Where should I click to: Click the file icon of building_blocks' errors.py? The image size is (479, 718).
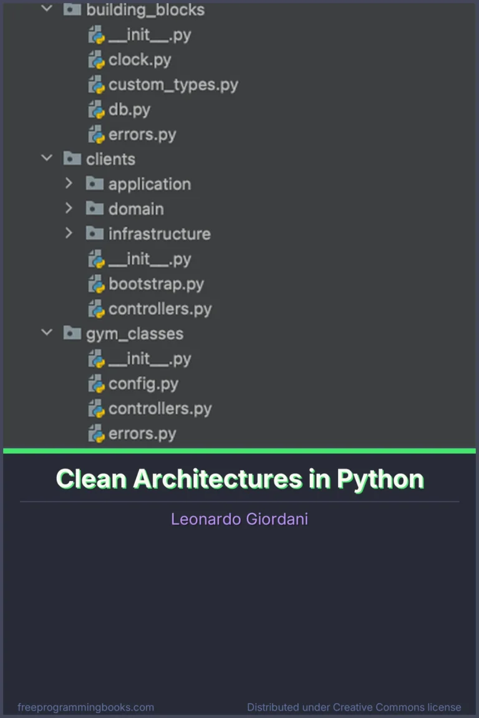96,135
